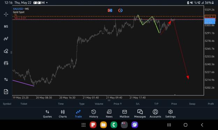Image resolution: width=218 pixels, height=130 pixels.
Task: Click the Time column header
Action: (61, 104)
